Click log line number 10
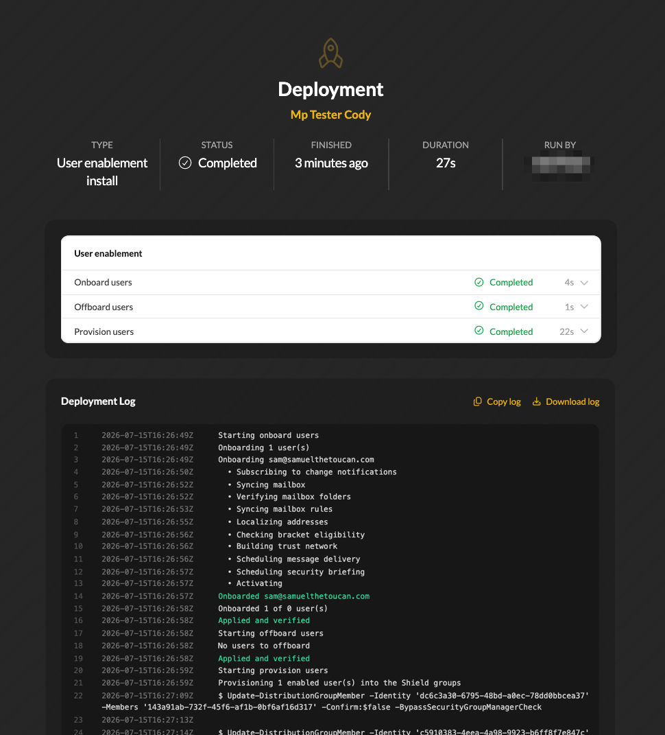 pos(78,546)
